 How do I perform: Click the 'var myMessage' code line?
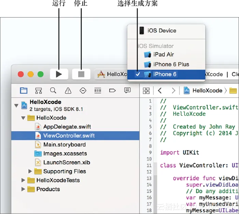click(x=212, y=198)
